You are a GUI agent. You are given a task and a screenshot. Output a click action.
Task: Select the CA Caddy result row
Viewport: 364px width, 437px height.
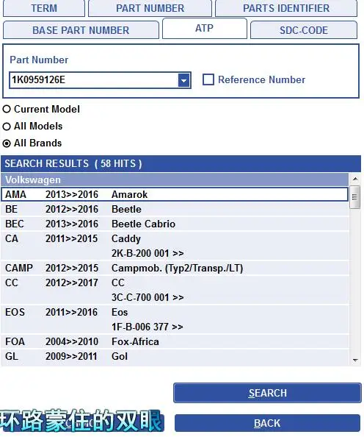(175, 246)
